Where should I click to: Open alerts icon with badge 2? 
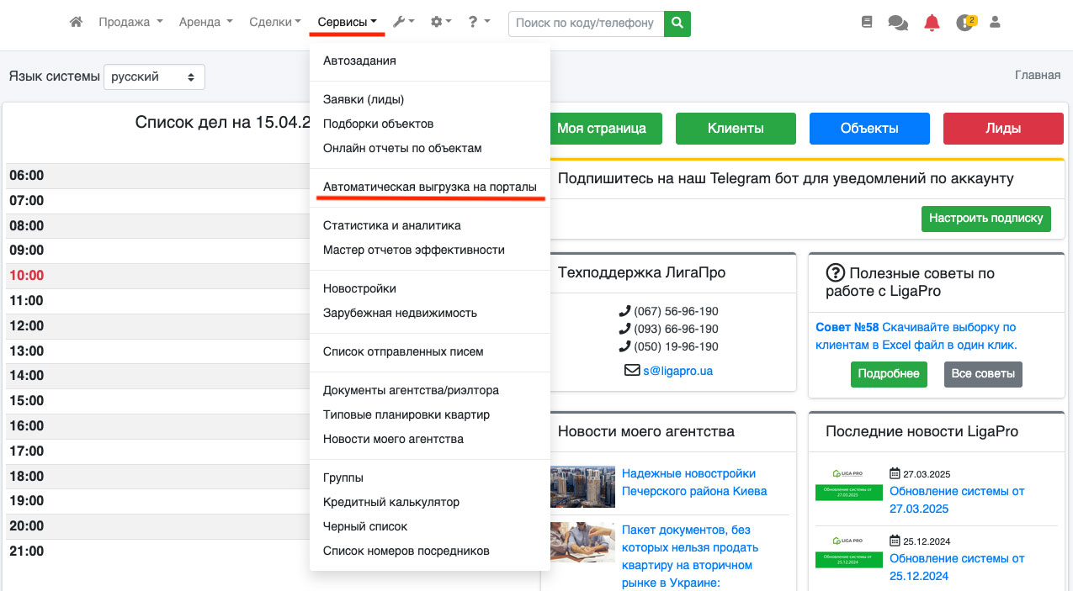[x=965, y=23]
